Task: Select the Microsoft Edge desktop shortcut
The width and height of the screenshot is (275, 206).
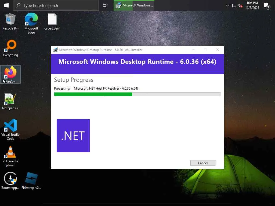Action: click(x=31, y=23)
